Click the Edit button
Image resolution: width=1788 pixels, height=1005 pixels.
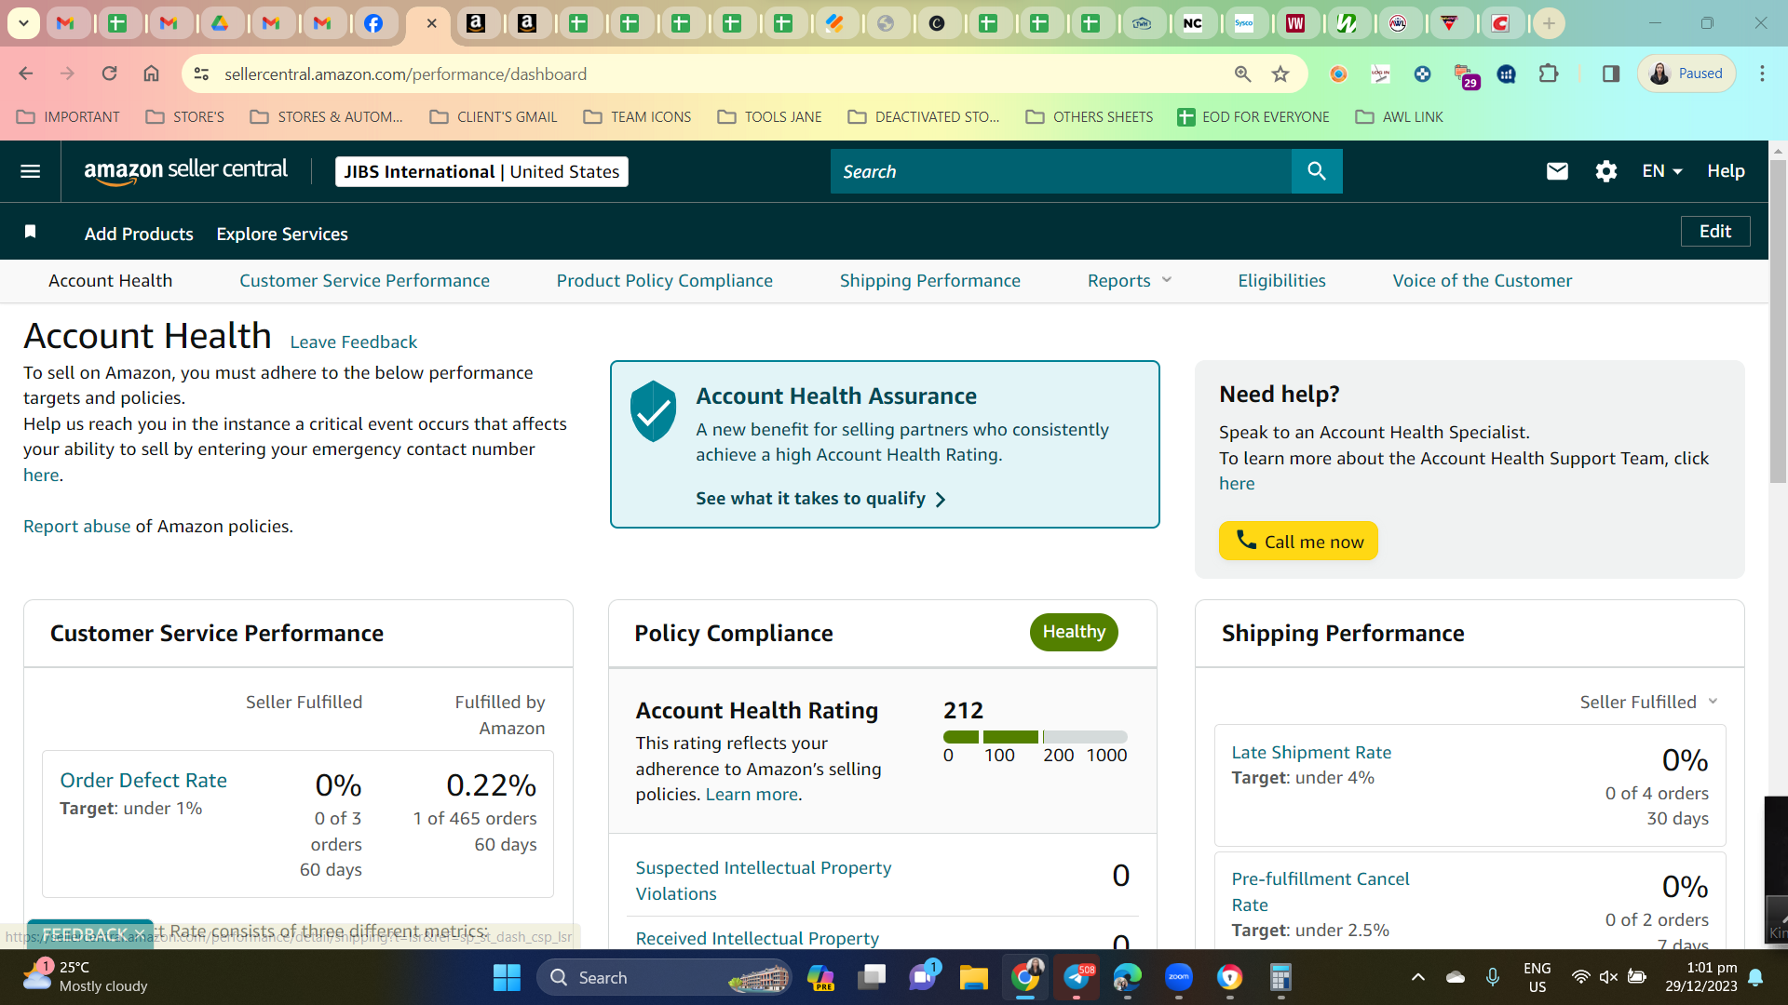[x=1715, y=232]
